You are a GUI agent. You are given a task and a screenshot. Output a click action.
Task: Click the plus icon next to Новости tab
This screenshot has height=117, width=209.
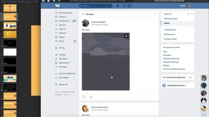pos(192,14)
